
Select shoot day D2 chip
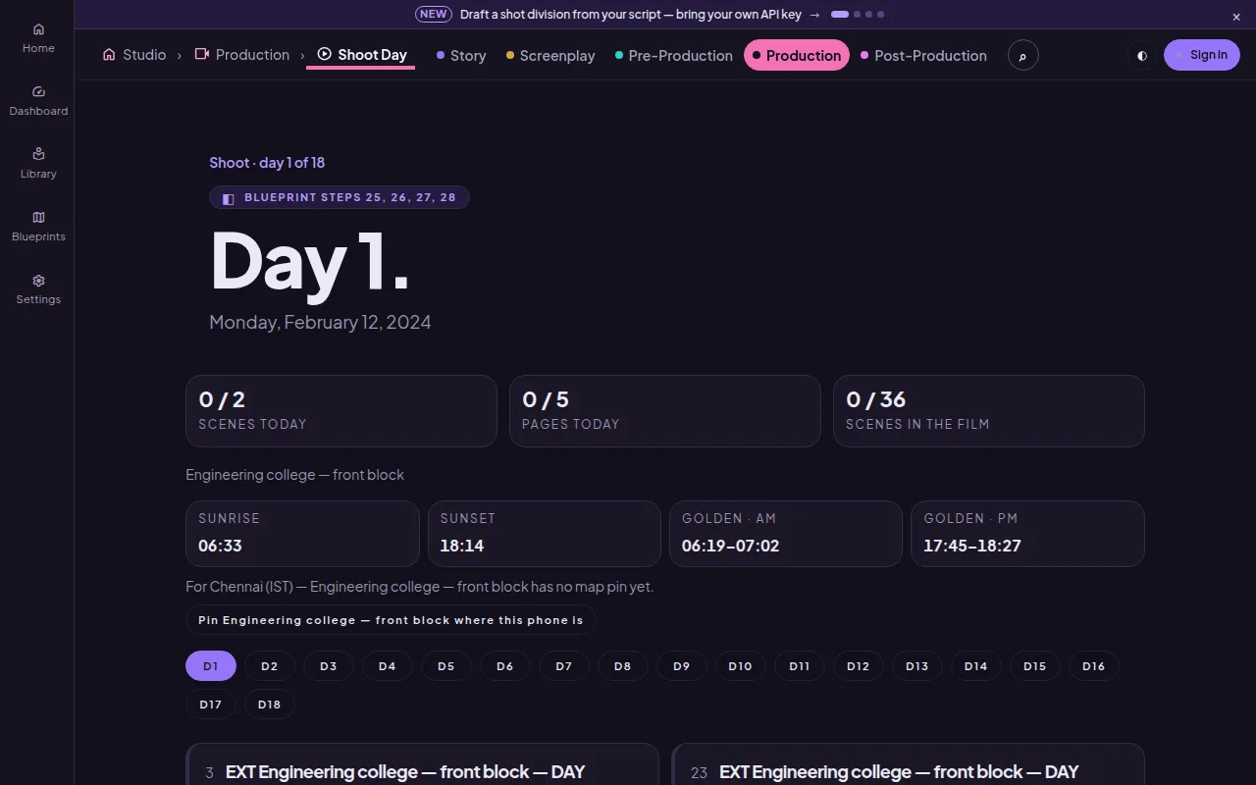tap(270, 666)
